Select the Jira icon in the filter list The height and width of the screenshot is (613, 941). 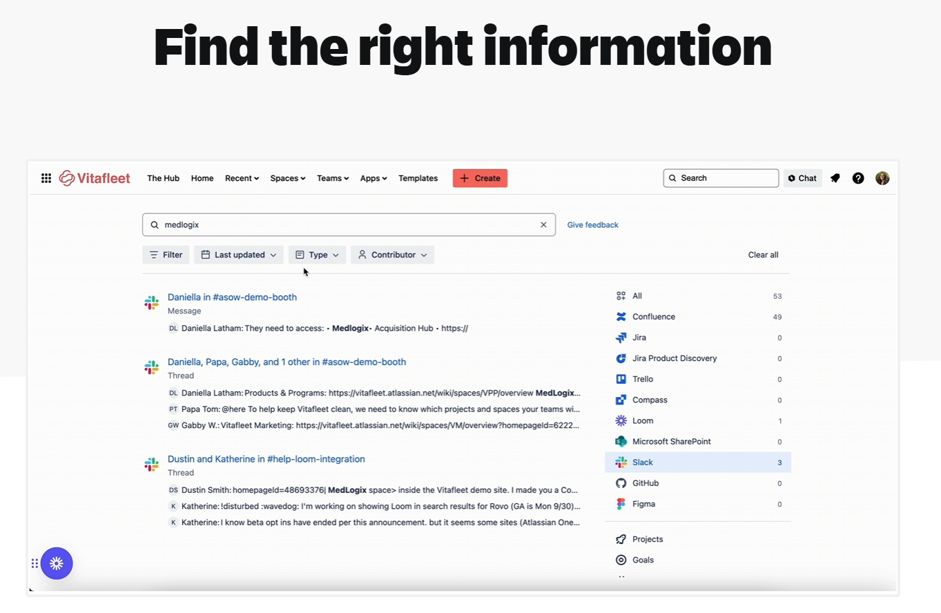click(621, 338)
